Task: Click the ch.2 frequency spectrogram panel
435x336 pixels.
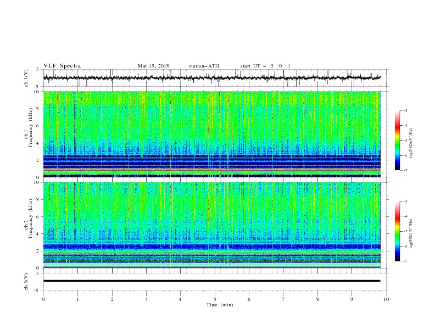Action: (211, 225)
